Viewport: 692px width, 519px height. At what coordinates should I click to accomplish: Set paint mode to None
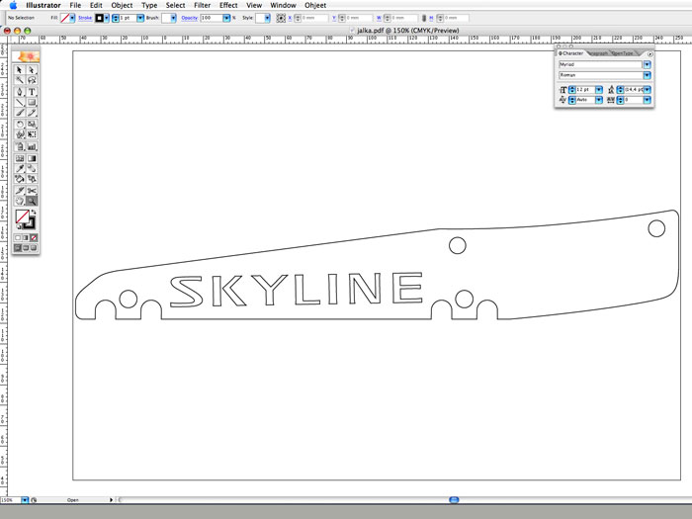(x=34, y=237)
